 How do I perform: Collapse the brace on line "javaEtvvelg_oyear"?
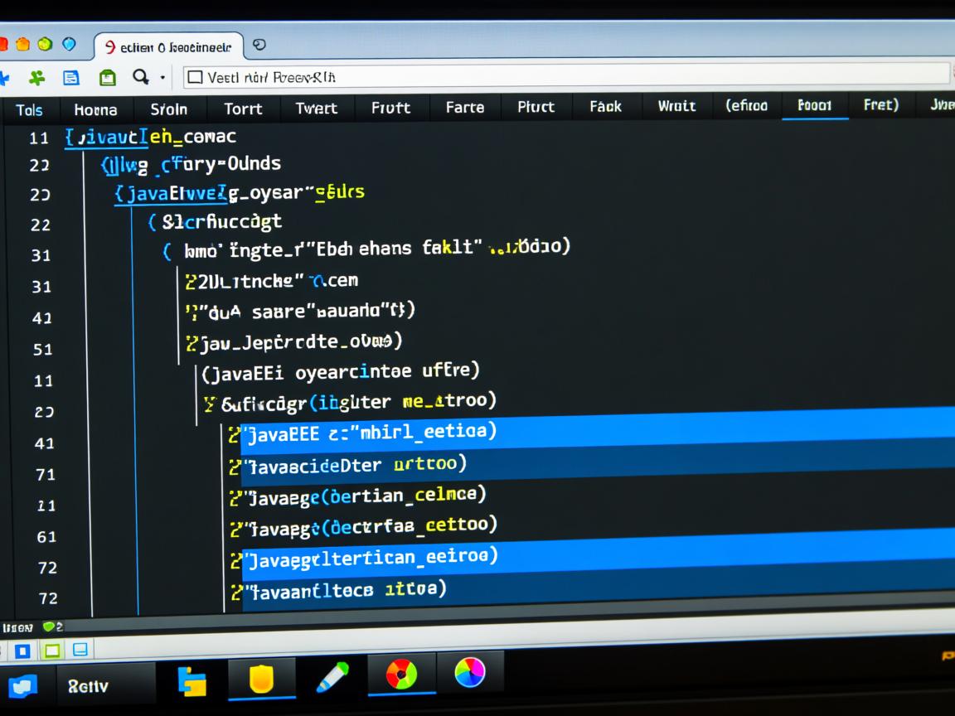(120, 194)
